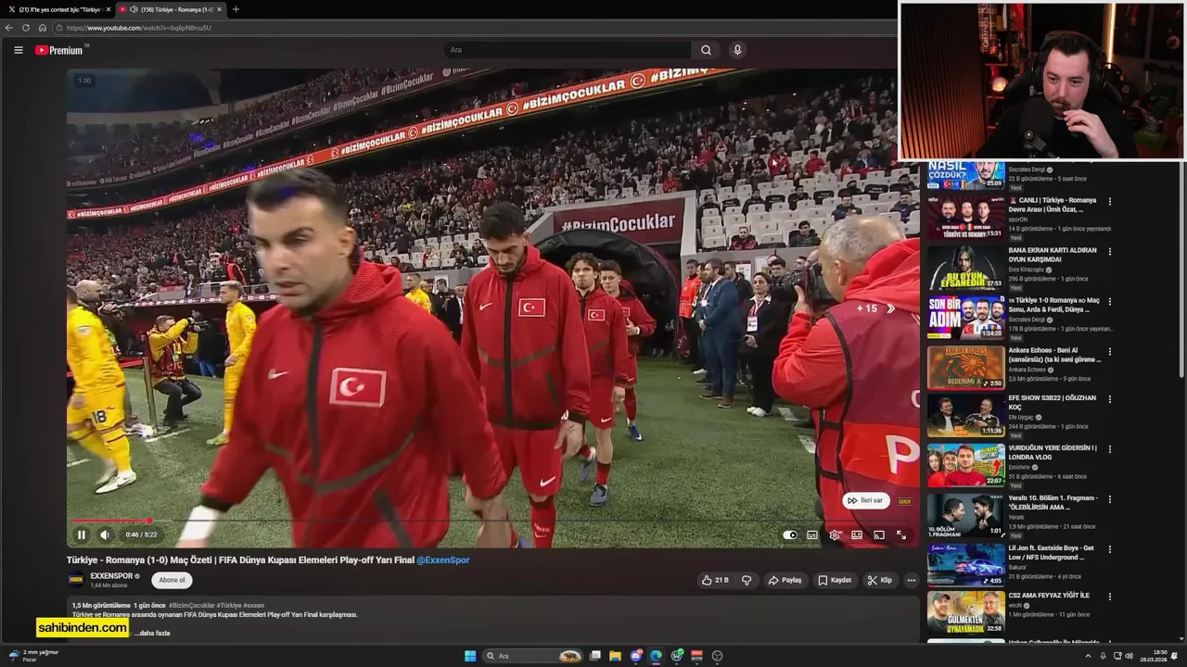This screenshot has height=667, width=1187.
Task: Subscribe with the 'Abone ol' button
Action: click(172, 580)
